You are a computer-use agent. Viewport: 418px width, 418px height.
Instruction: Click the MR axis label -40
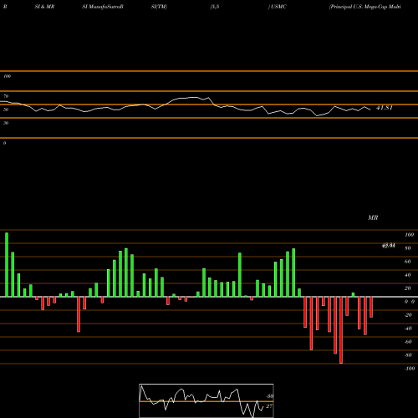408,329
